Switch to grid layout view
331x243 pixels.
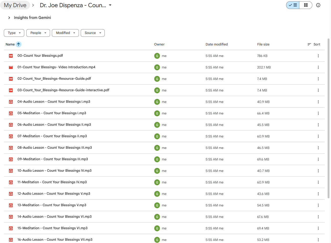point(306,5)
